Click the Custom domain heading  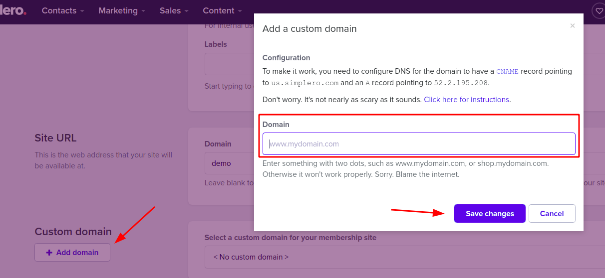[73, 232]
